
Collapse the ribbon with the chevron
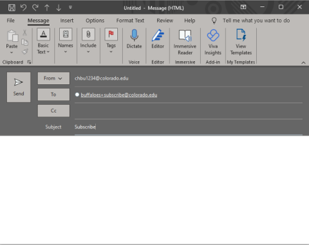pyautogui.click(x=303, y=62)
